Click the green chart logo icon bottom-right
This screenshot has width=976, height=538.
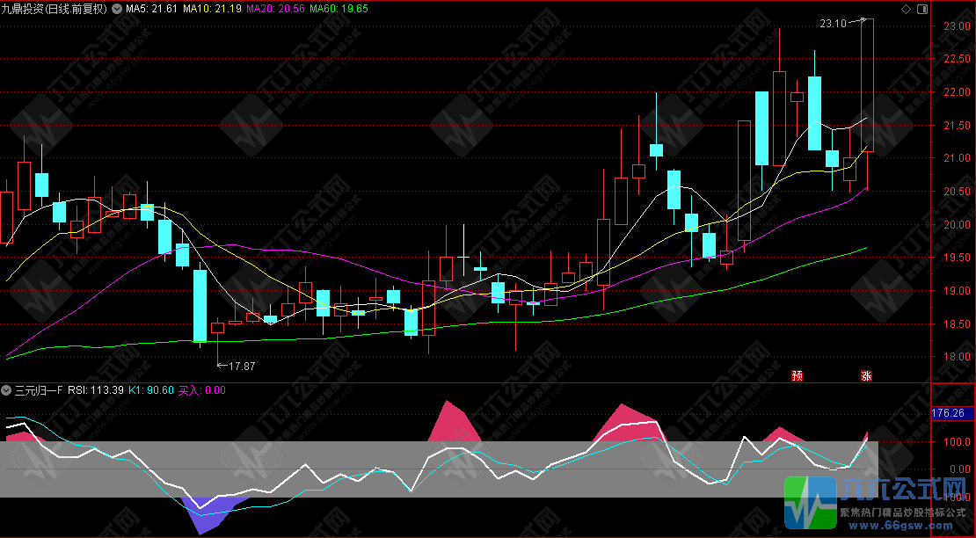click(809, 505)
